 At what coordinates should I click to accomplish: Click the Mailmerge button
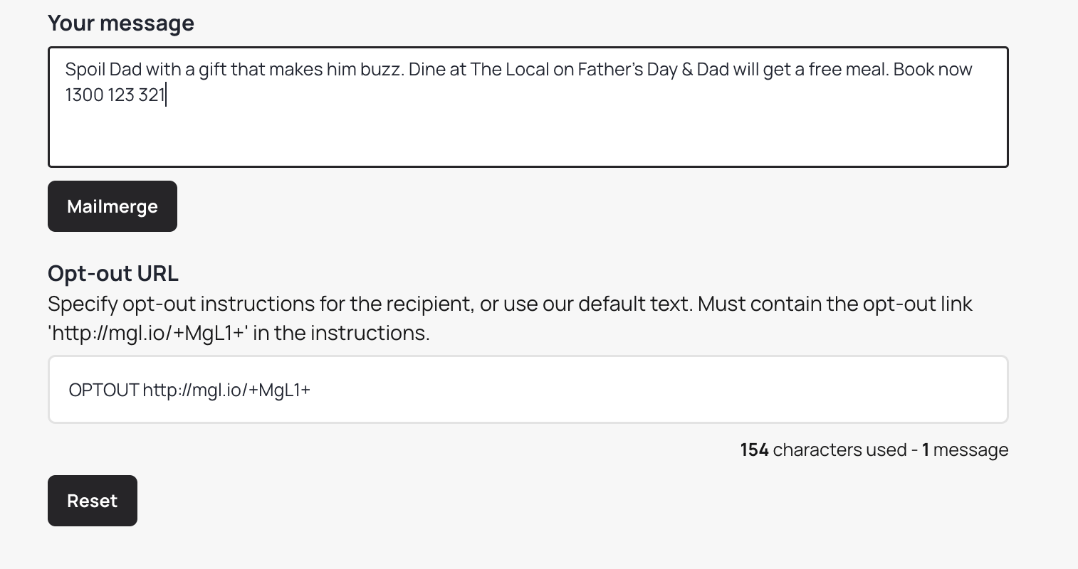tap(112, 206)
